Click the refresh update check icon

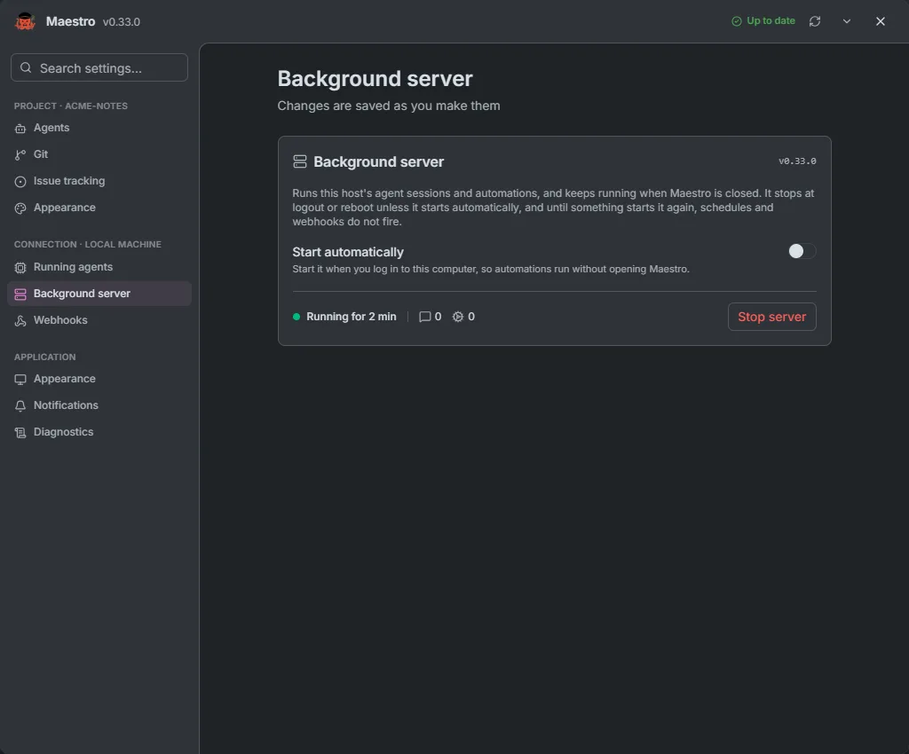point(815,21)
